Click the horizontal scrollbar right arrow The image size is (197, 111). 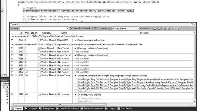point(191,105)
